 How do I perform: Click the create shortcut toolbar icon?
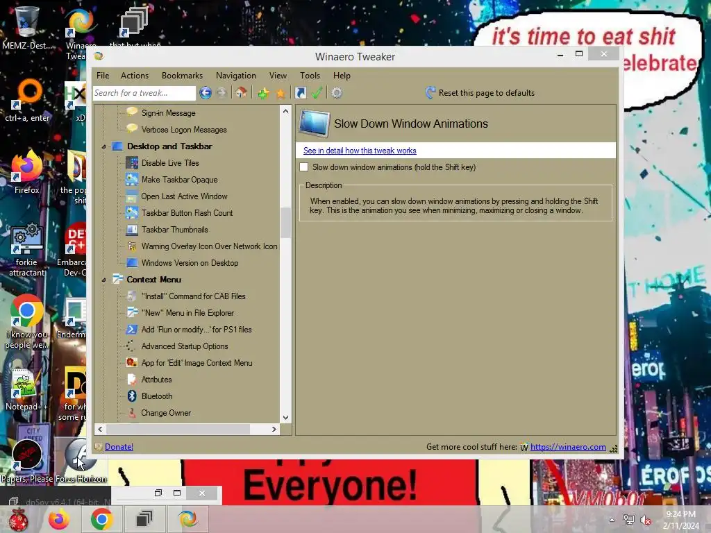click(300, 93)
